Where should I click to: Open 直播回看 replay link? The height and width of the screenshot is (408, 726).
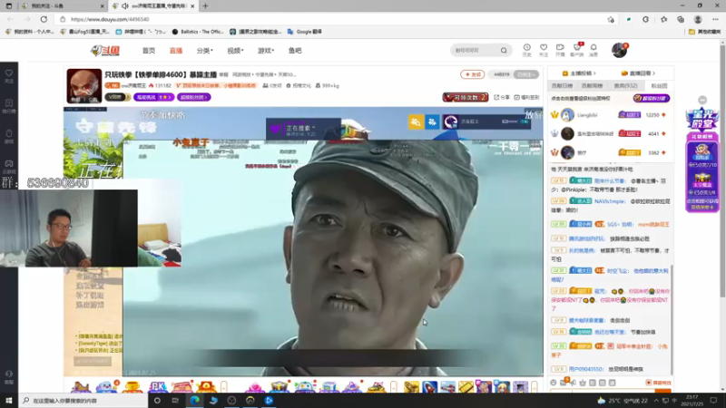(x=640, y=73)
